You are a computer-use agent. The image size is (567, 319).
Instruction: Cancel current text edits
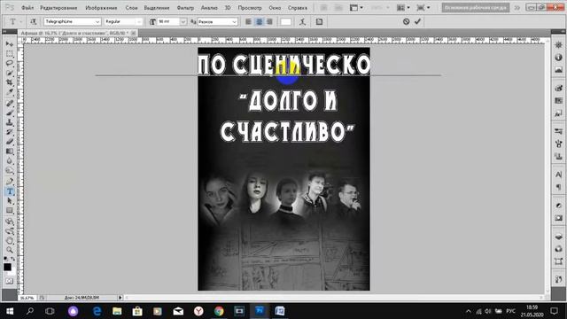[406, 21]
